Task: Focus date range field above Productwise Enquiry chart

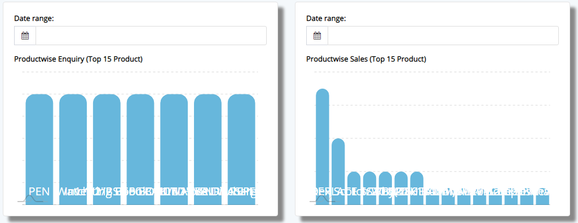Action: pyautogui.click(x=151, y=36)
